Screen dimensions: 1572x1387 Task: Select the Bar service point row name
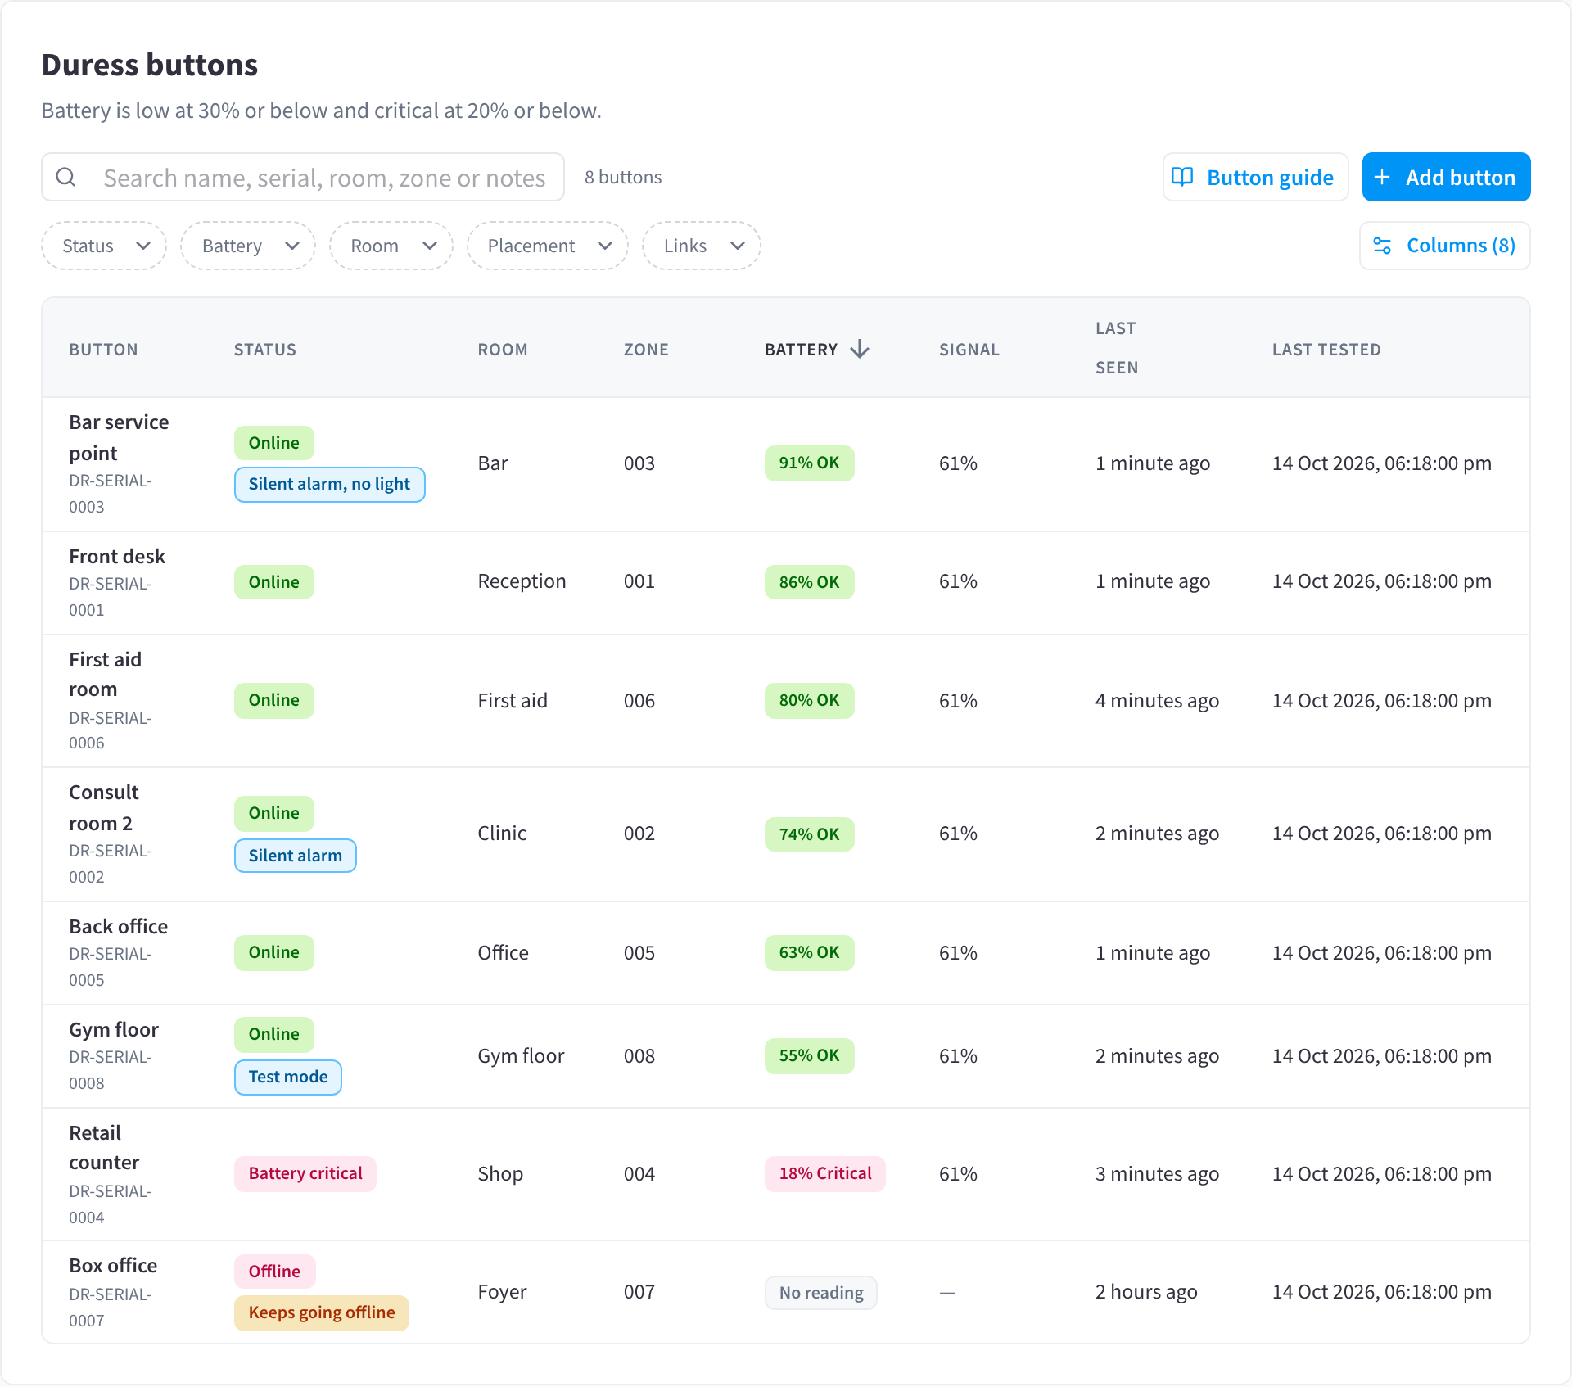[x=119, y=437]
